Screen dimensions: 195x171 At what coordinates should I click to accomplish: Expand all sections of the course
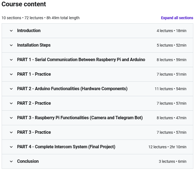point(177,18)
